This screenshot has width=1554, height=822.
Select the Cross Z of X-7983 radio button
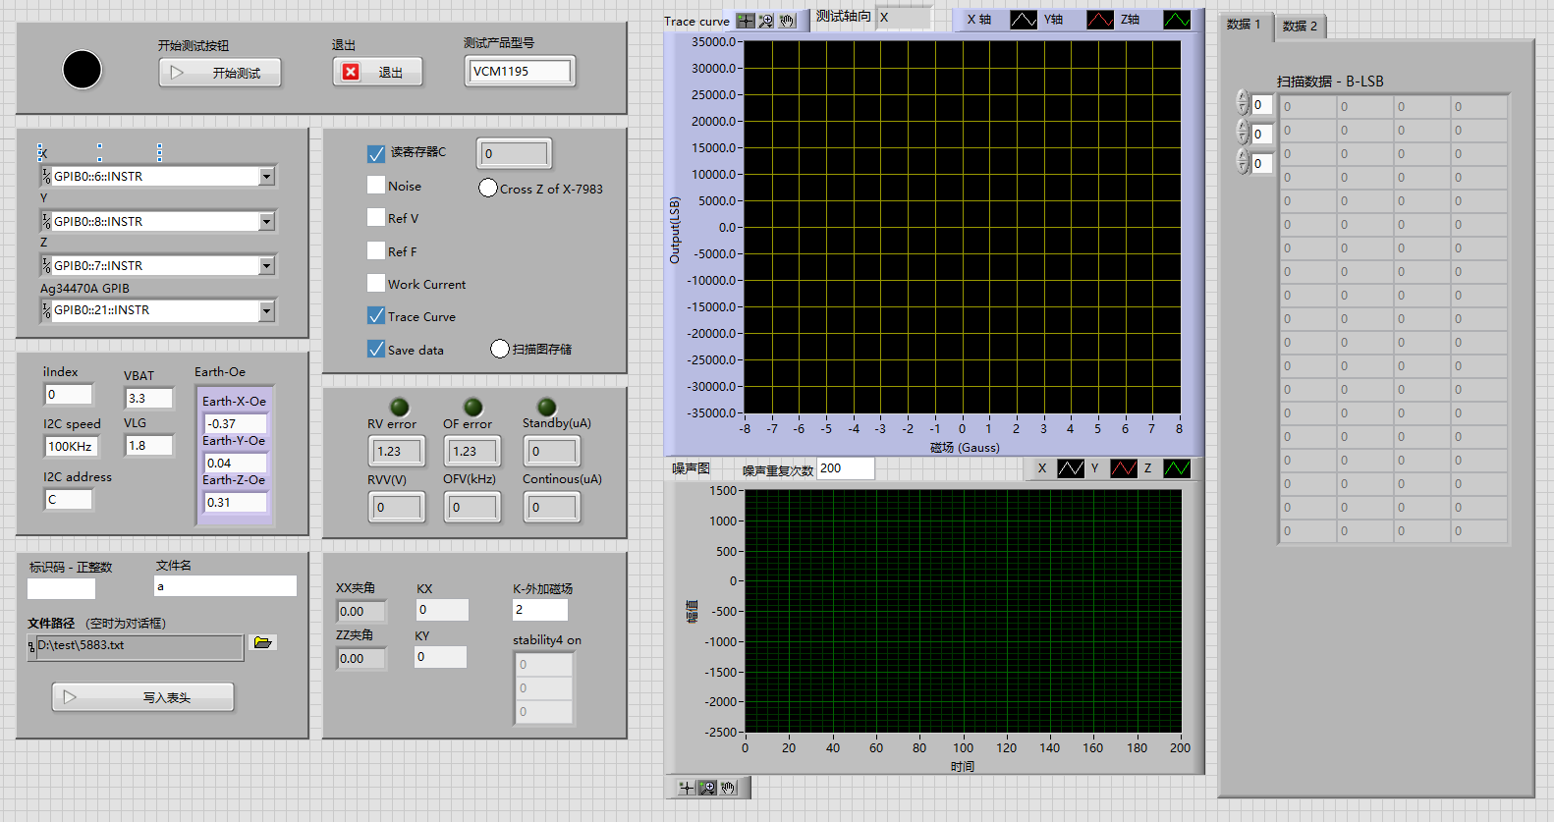(x=488, y=188)
